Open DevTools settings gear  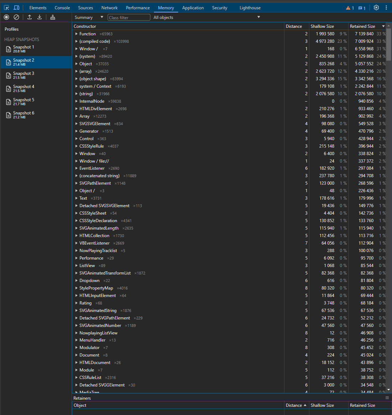[376, 7]
